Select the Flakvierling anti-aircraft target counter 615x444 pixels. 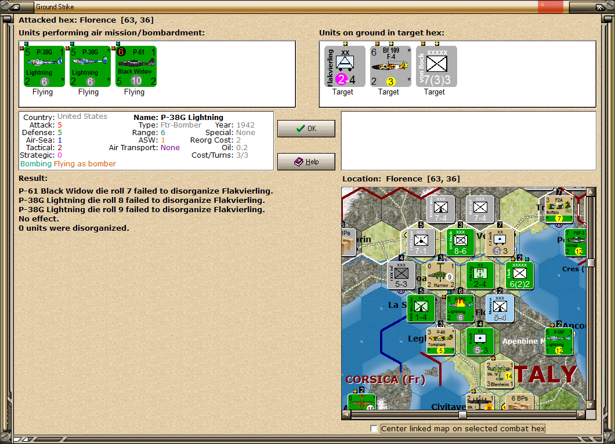pos(345,66)
